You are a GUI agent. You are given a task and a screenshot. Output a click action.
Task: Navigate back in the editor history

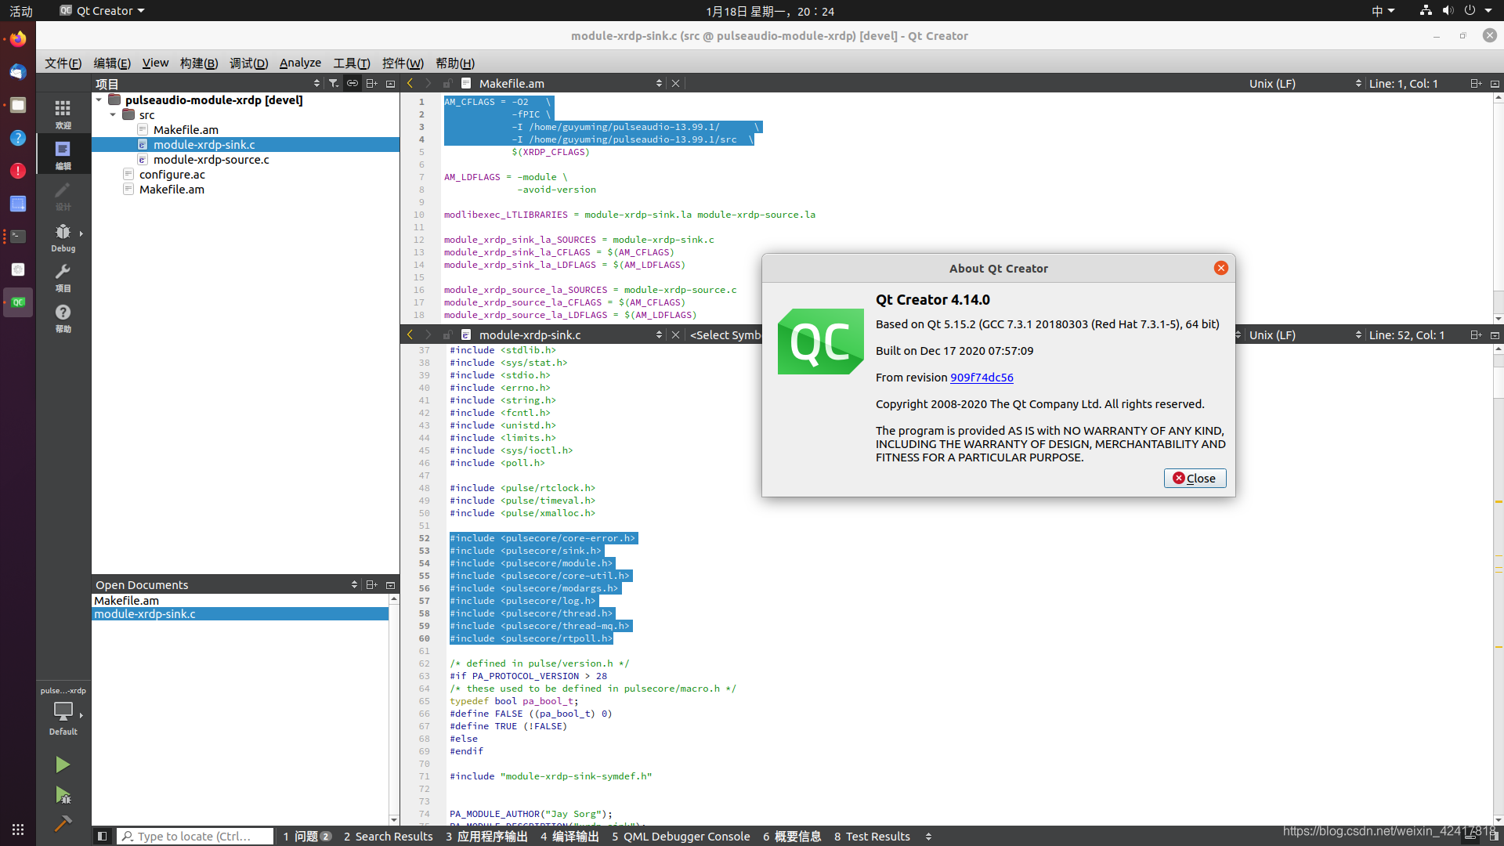click(x=410, y=83)
